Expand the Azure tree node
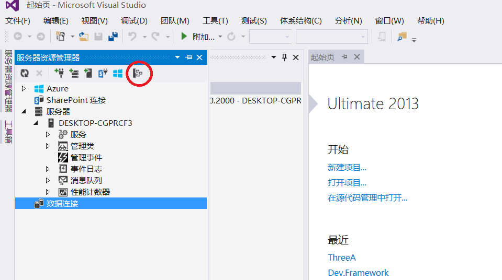The image size is (502, 280). [x=24, y=89]
